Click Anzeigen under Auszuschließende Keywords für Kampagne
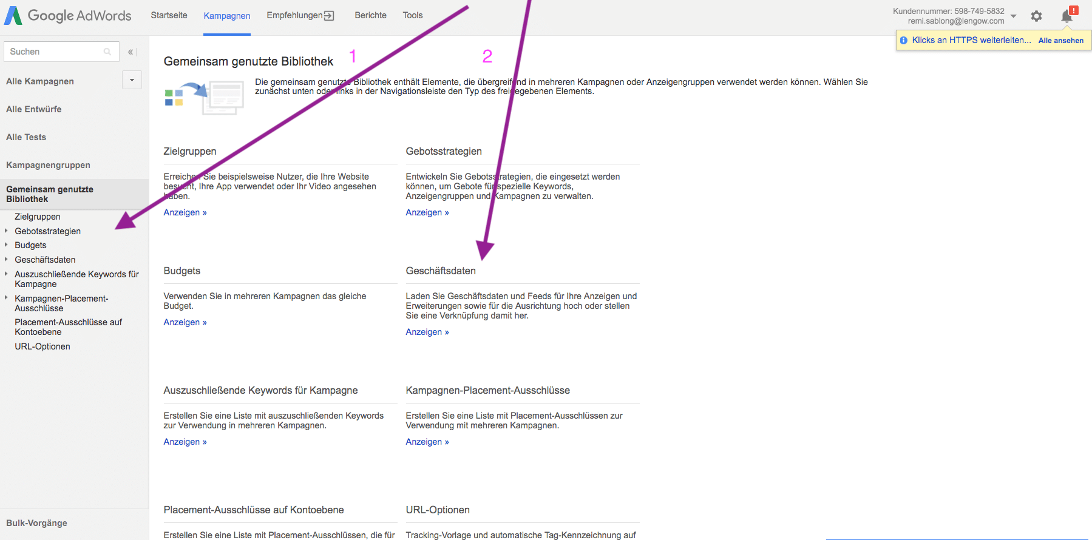This screenshot has width=1092, height=540. [x=185, y=442]
